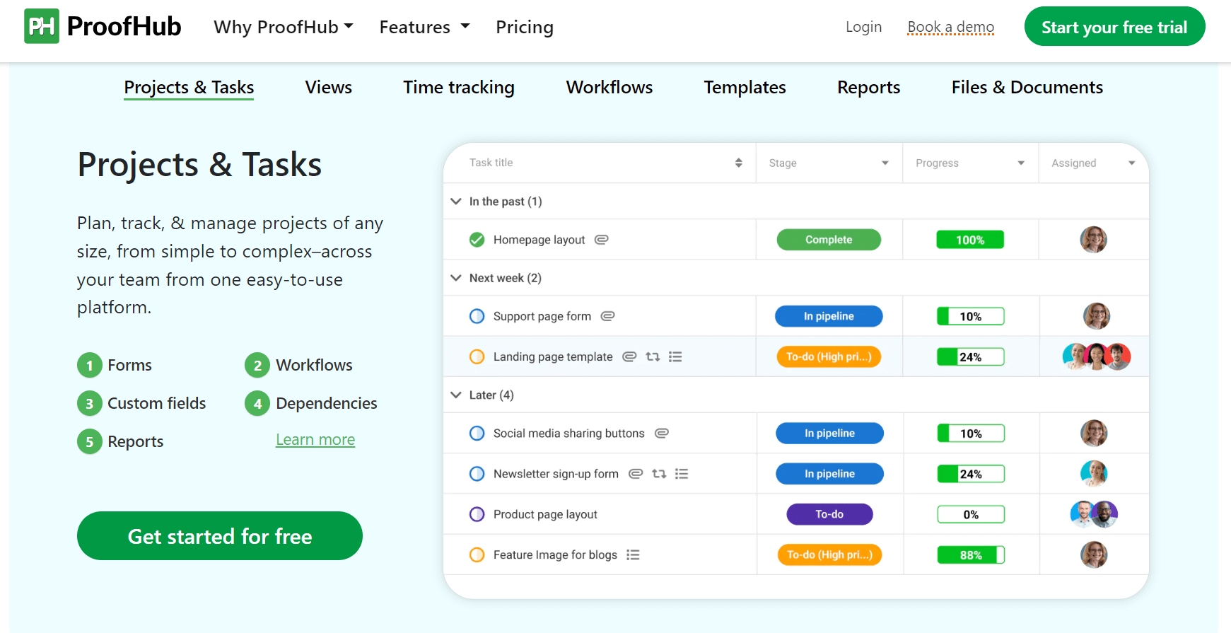Mark Feature Image for blogs task complete

pyautogui.click(x=477, y=555)
